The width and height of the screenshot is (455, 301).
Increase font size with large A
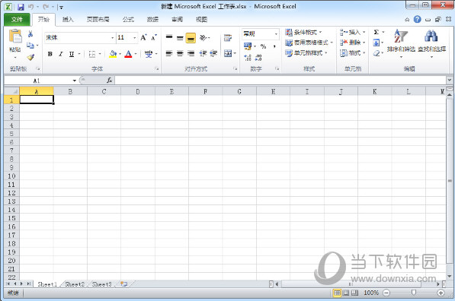pyautogui.click(x=143, y=37)
